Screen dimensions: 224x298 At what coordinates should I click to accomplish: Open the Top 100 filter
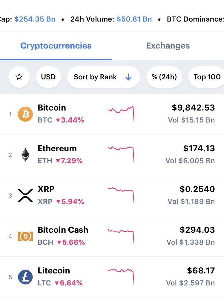click(x=207, y=77)
